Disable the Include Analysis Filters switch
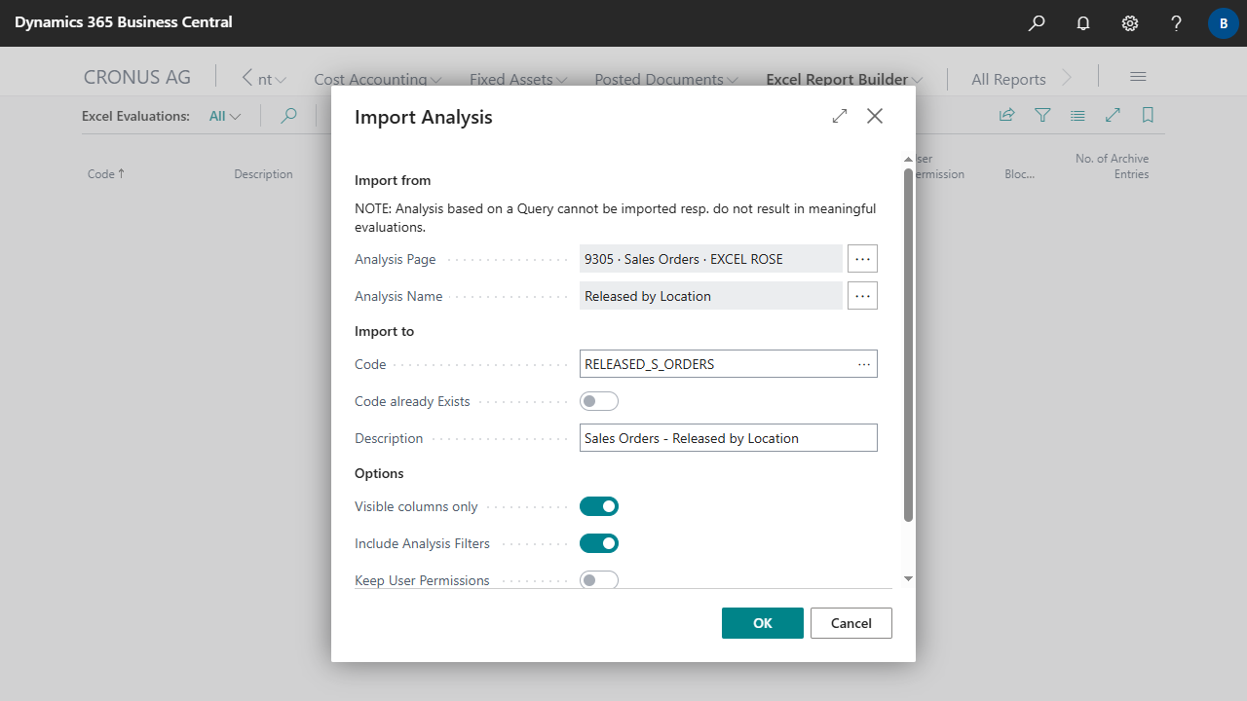1247x701 pixels. point(599,543)
